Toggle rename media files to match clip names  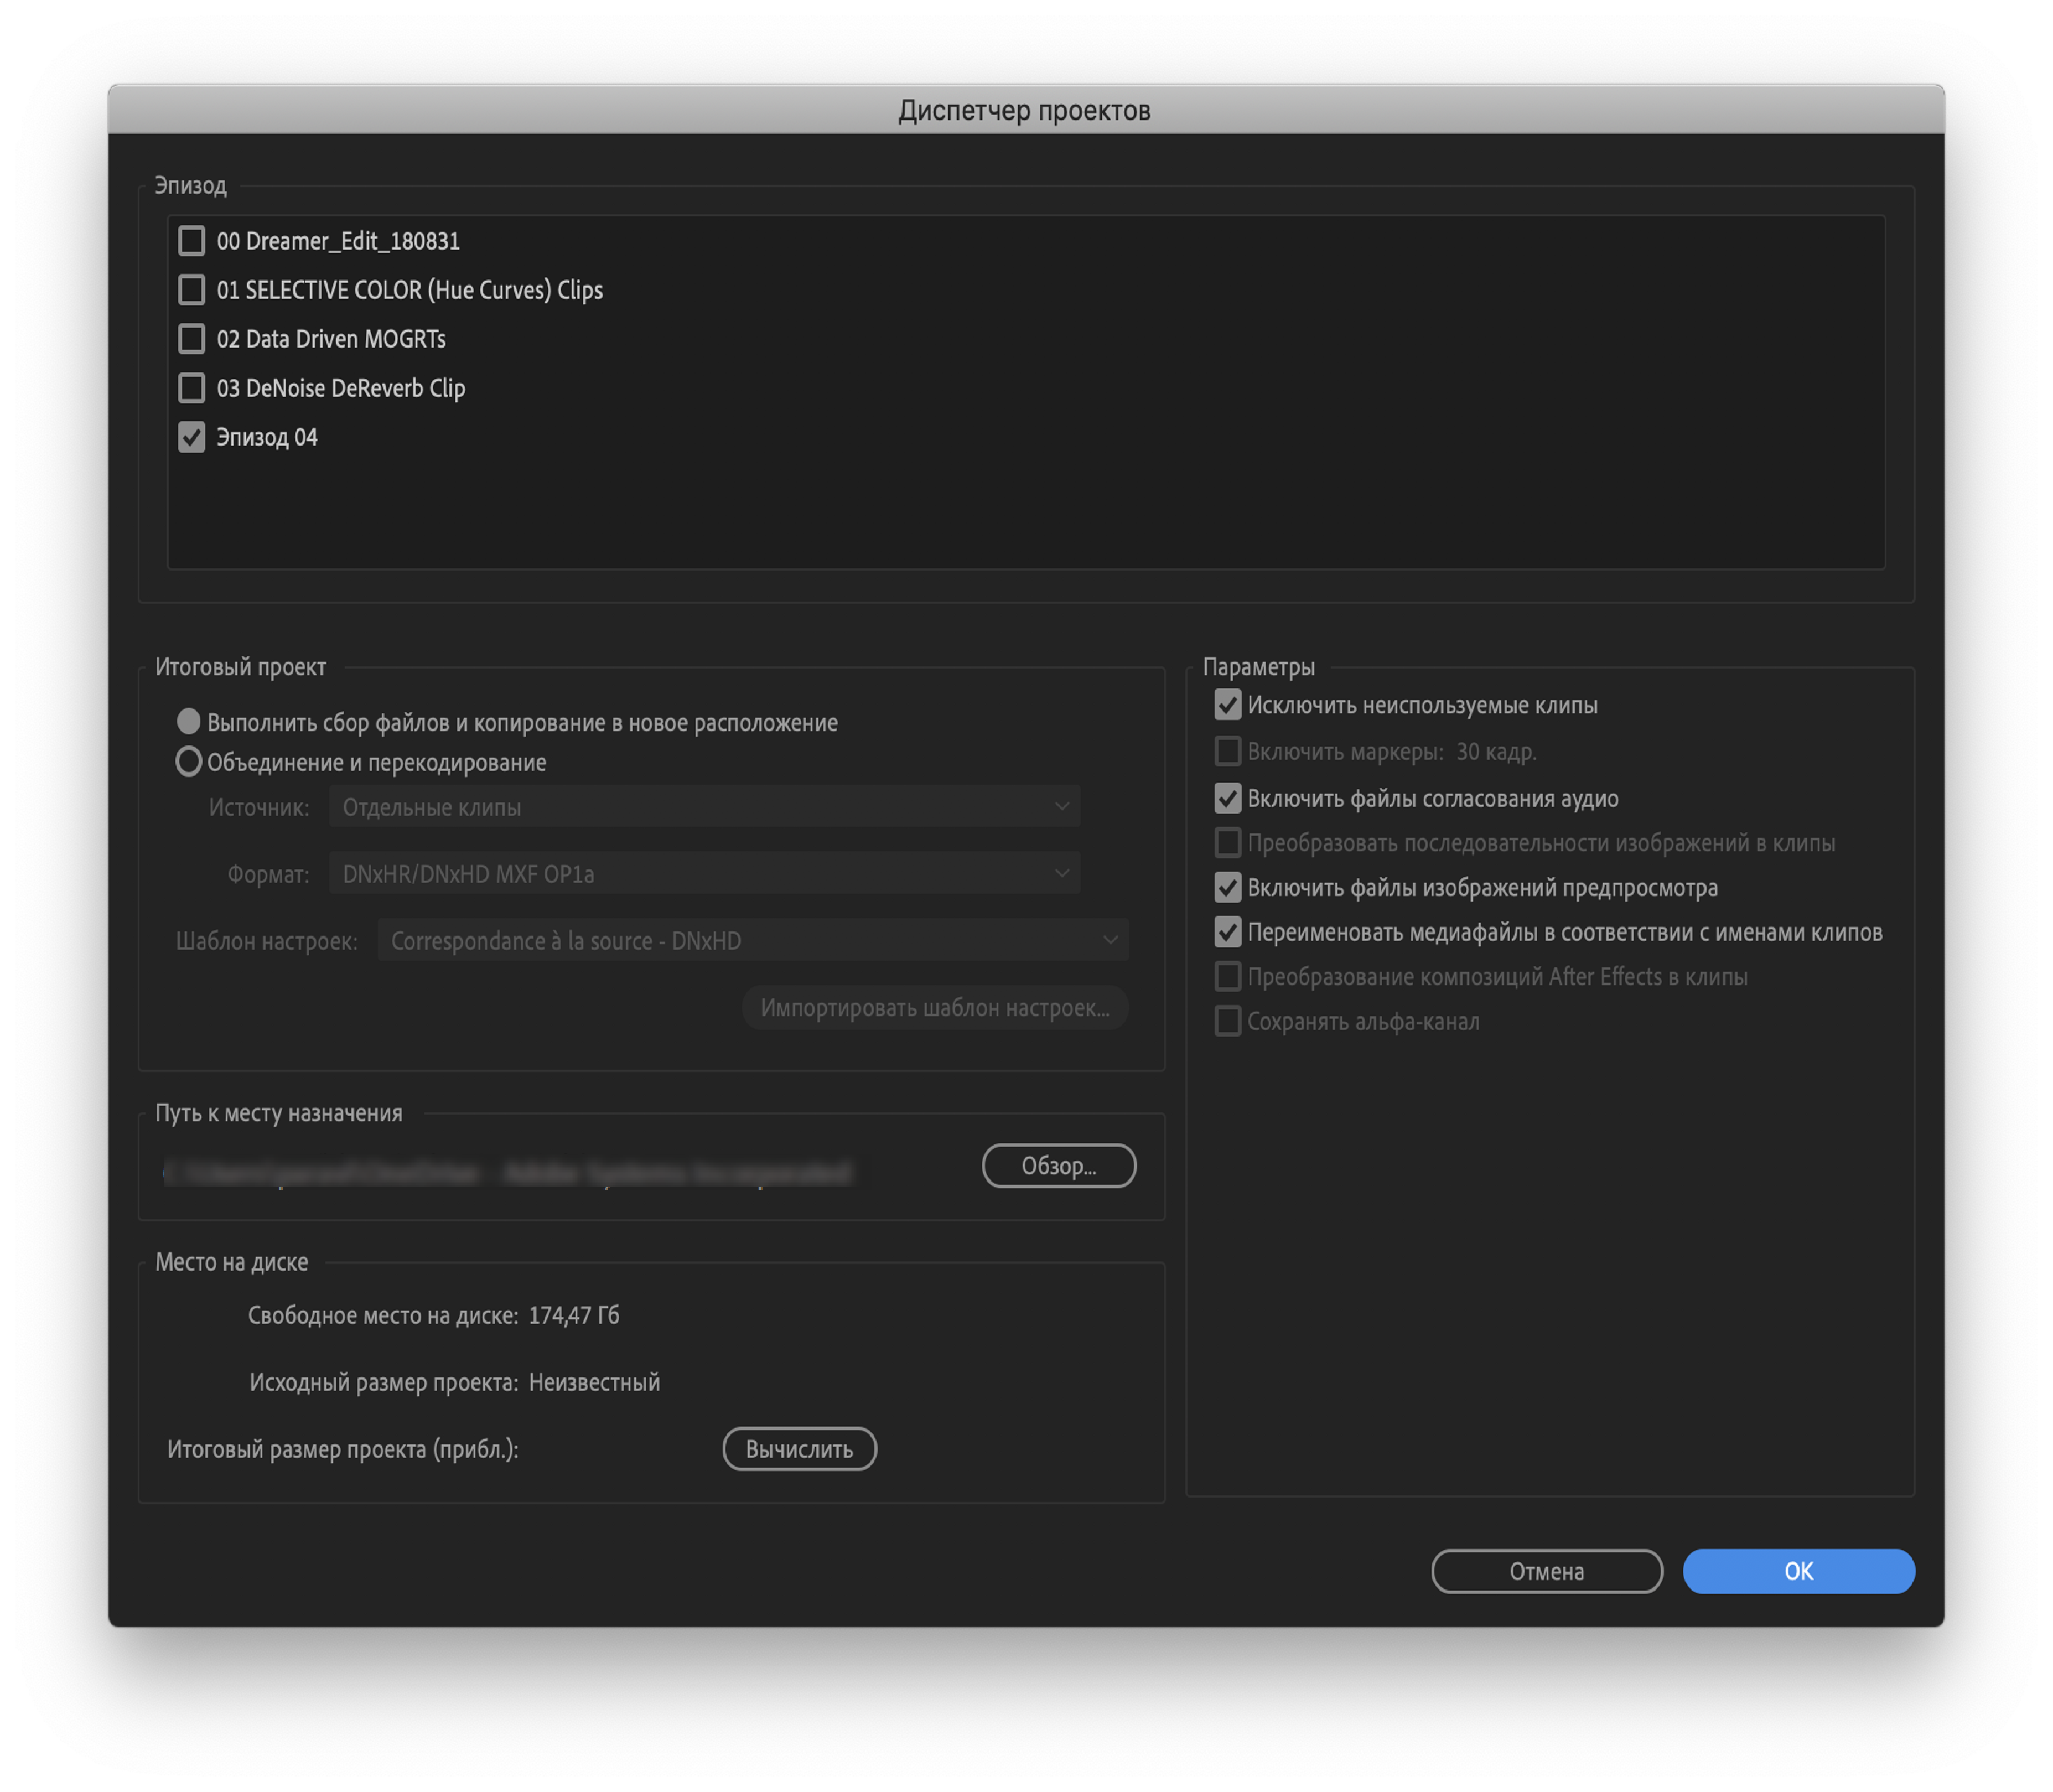[x=1227, y=932]
